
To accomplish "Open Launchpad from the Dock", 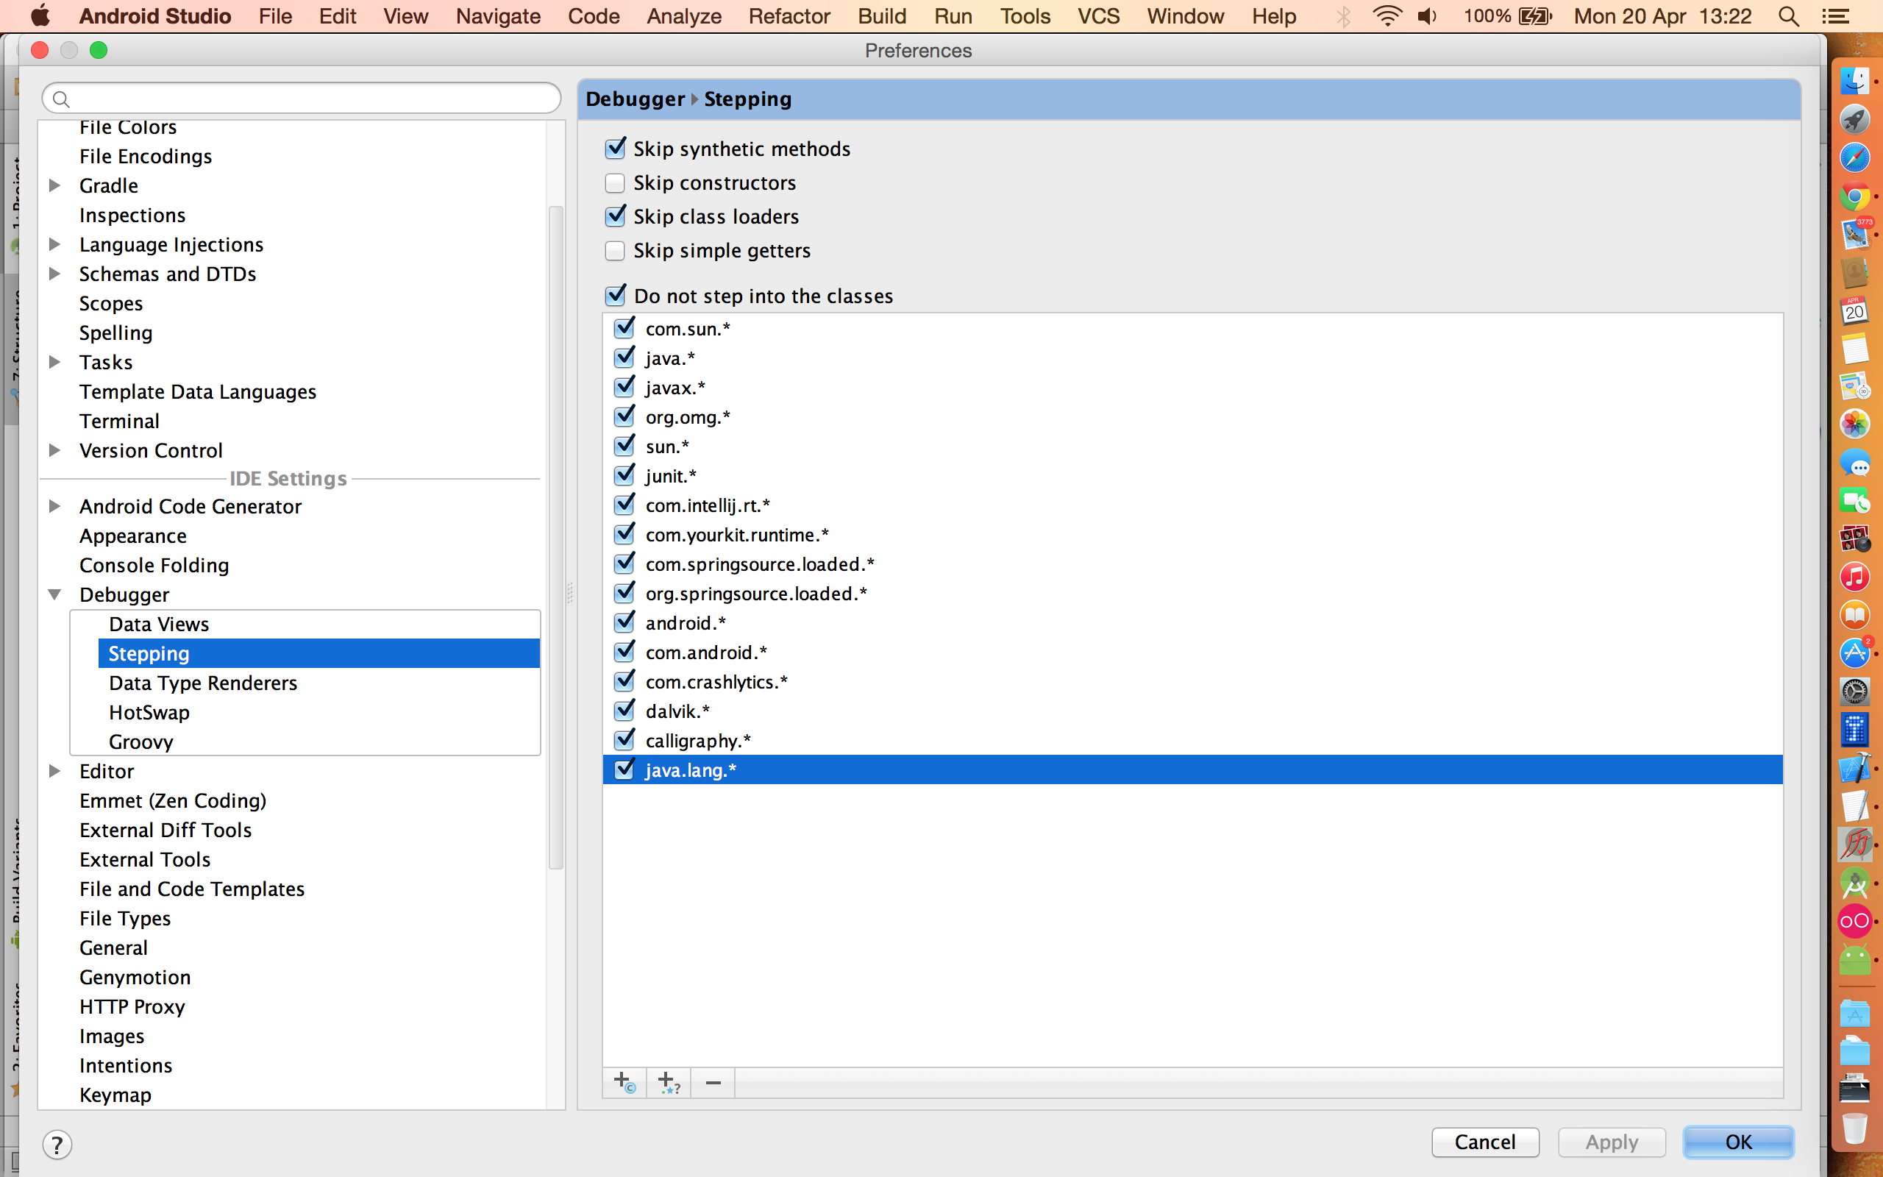I will click(x=1855, y=119).
